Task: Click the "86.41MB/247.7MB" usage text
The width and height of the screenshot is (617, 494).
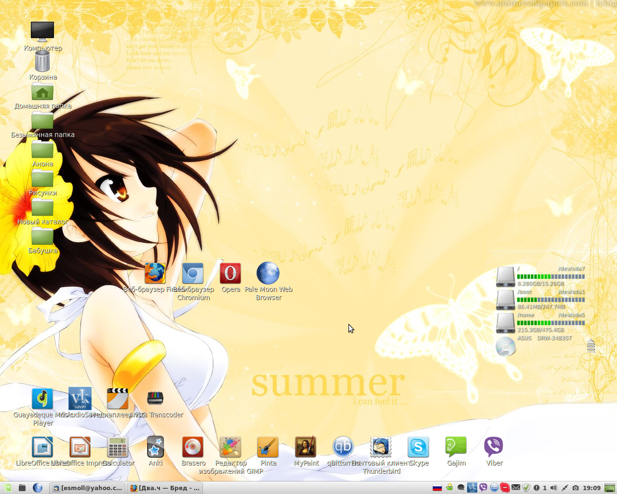Action: click(x=541, y=307)
